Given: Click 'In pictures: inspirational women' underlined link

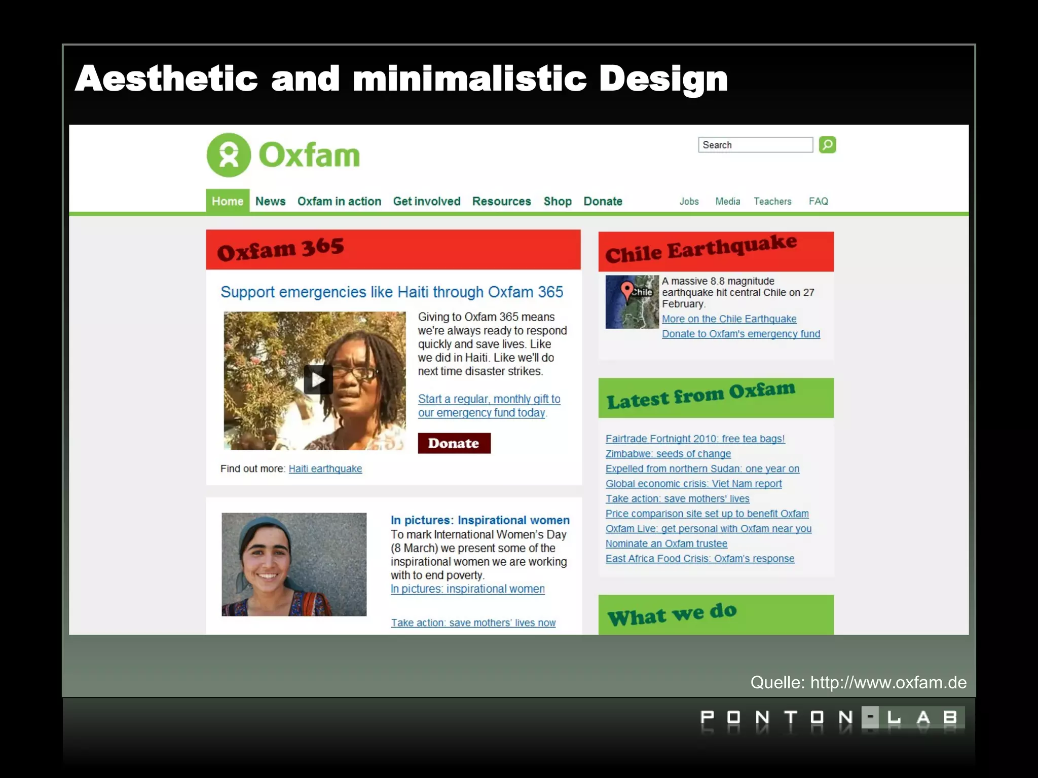Looking at the screenshot, I should (467, 589).
